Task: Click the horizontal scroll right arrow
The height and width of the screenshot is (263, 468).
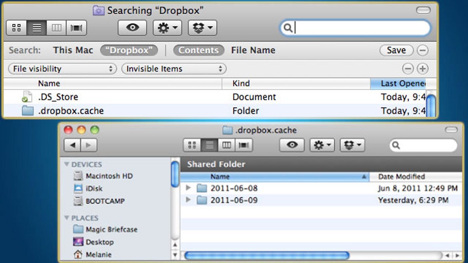Action: [457, 255]
